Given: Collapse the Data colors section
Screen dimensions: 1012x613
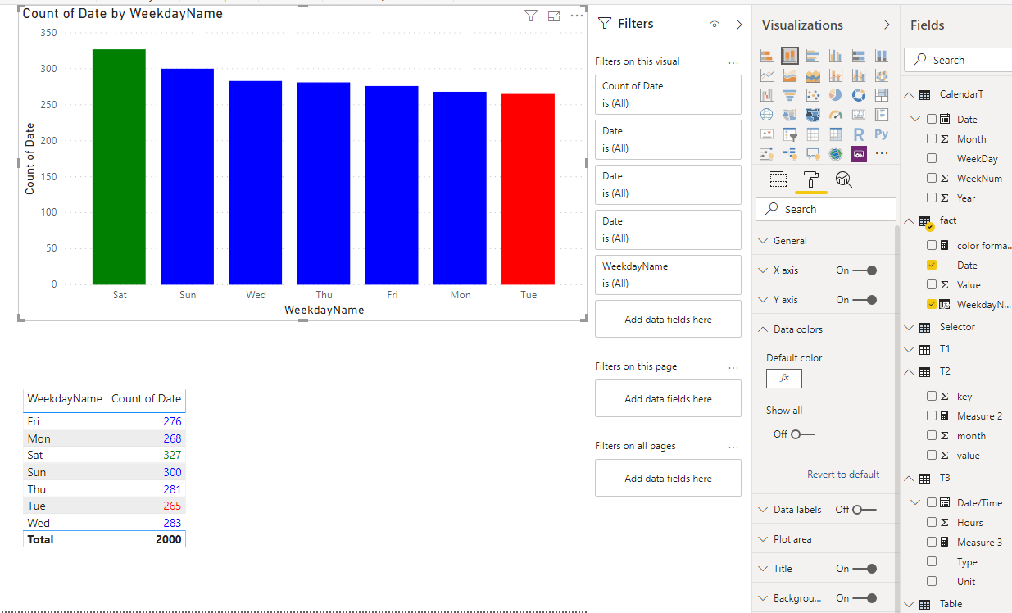Looking at the screenshot, I should 766,329.
